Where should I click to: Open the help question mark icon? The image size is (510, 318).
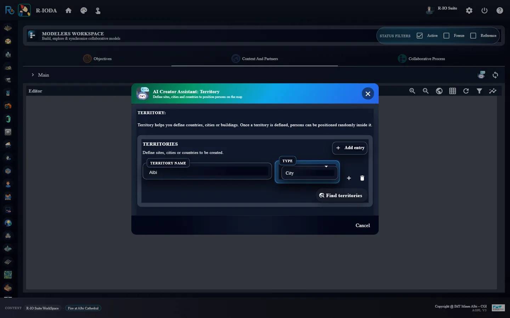click(x=500, y=11)
